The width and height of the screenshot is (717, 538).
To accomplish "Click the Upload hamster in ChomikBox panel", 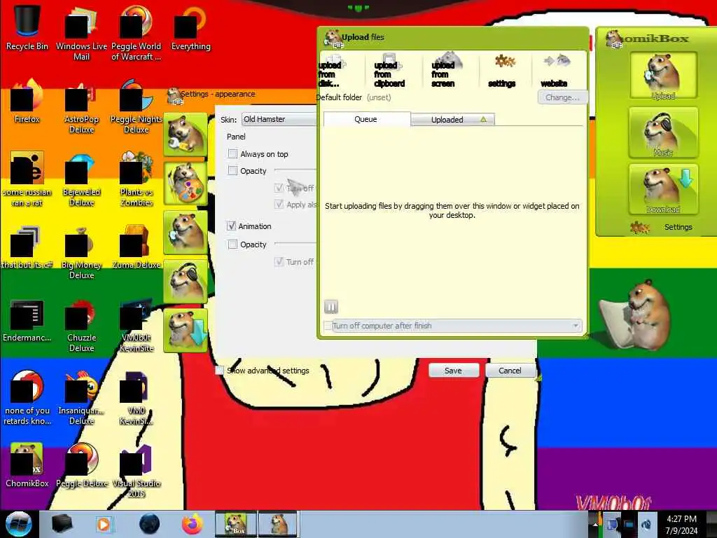I will (664, 75).
